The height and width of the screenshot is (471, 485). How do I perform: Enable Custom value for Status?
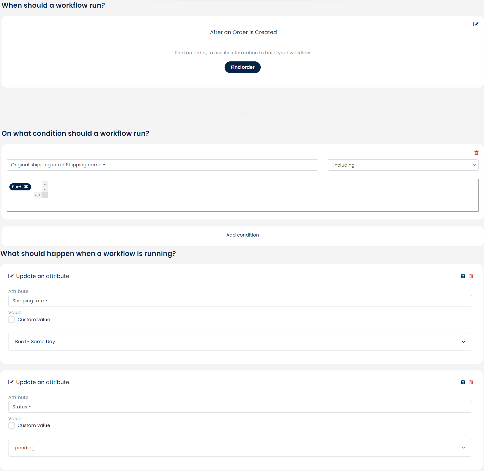[11, 425]
